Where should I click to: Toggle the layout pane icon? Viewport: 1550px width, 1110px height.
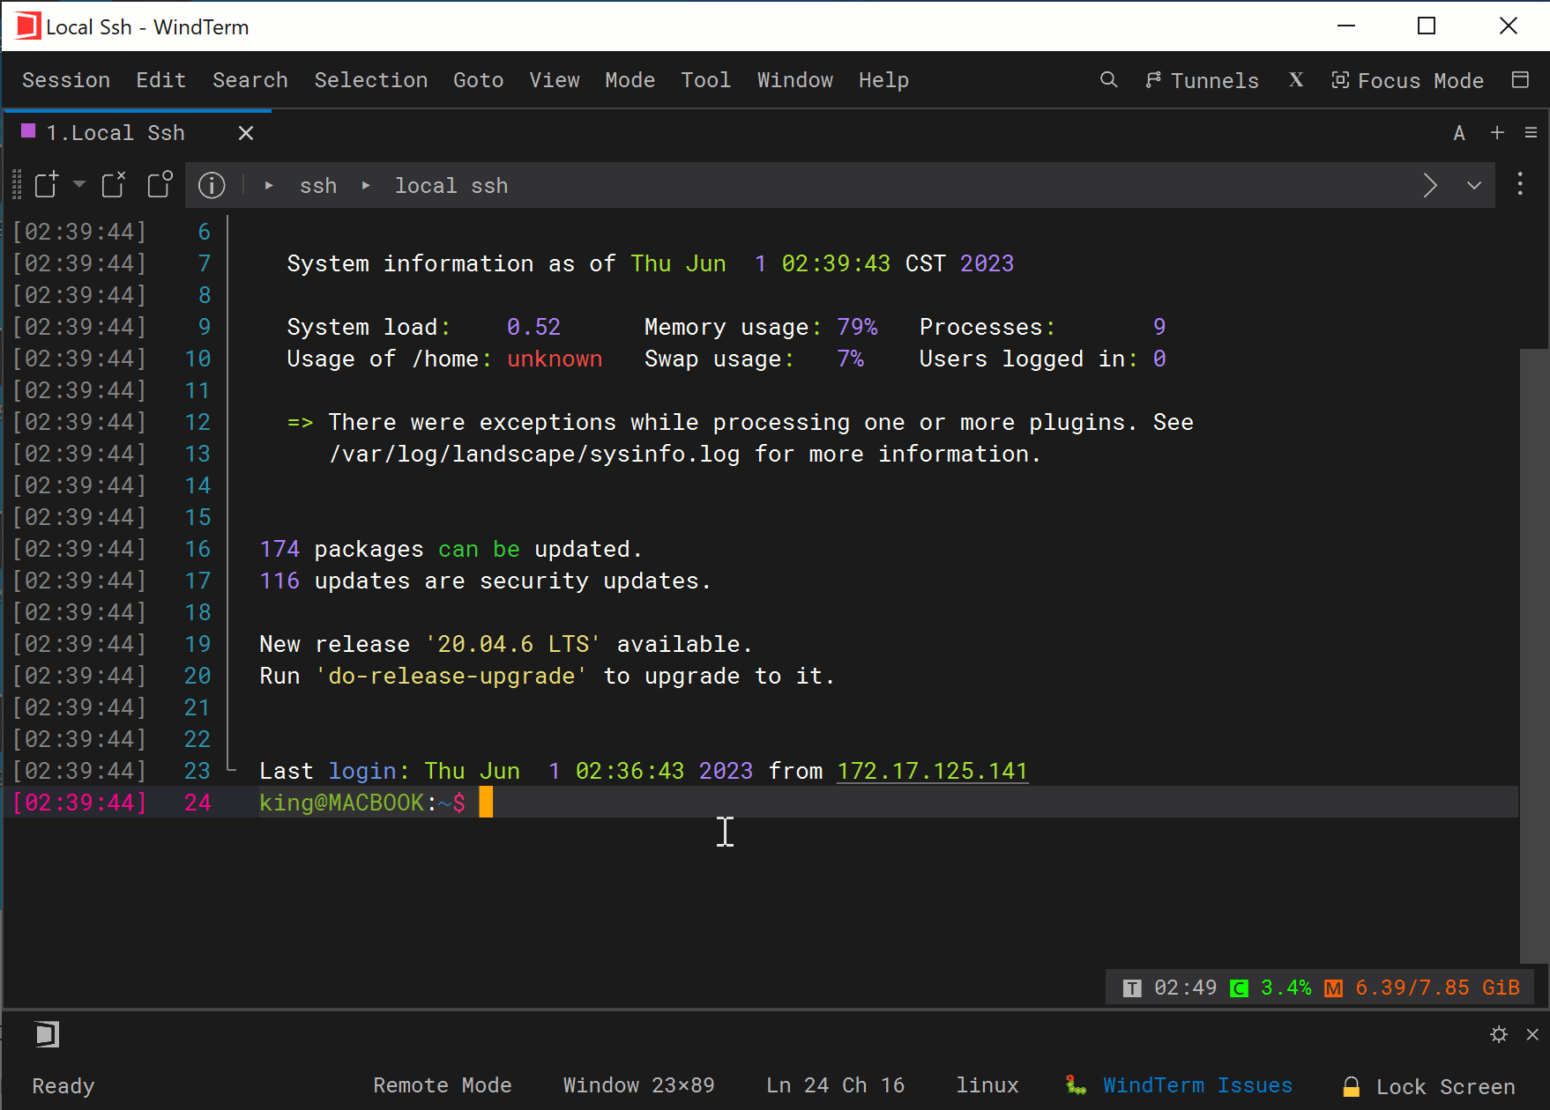[1520, 80]
